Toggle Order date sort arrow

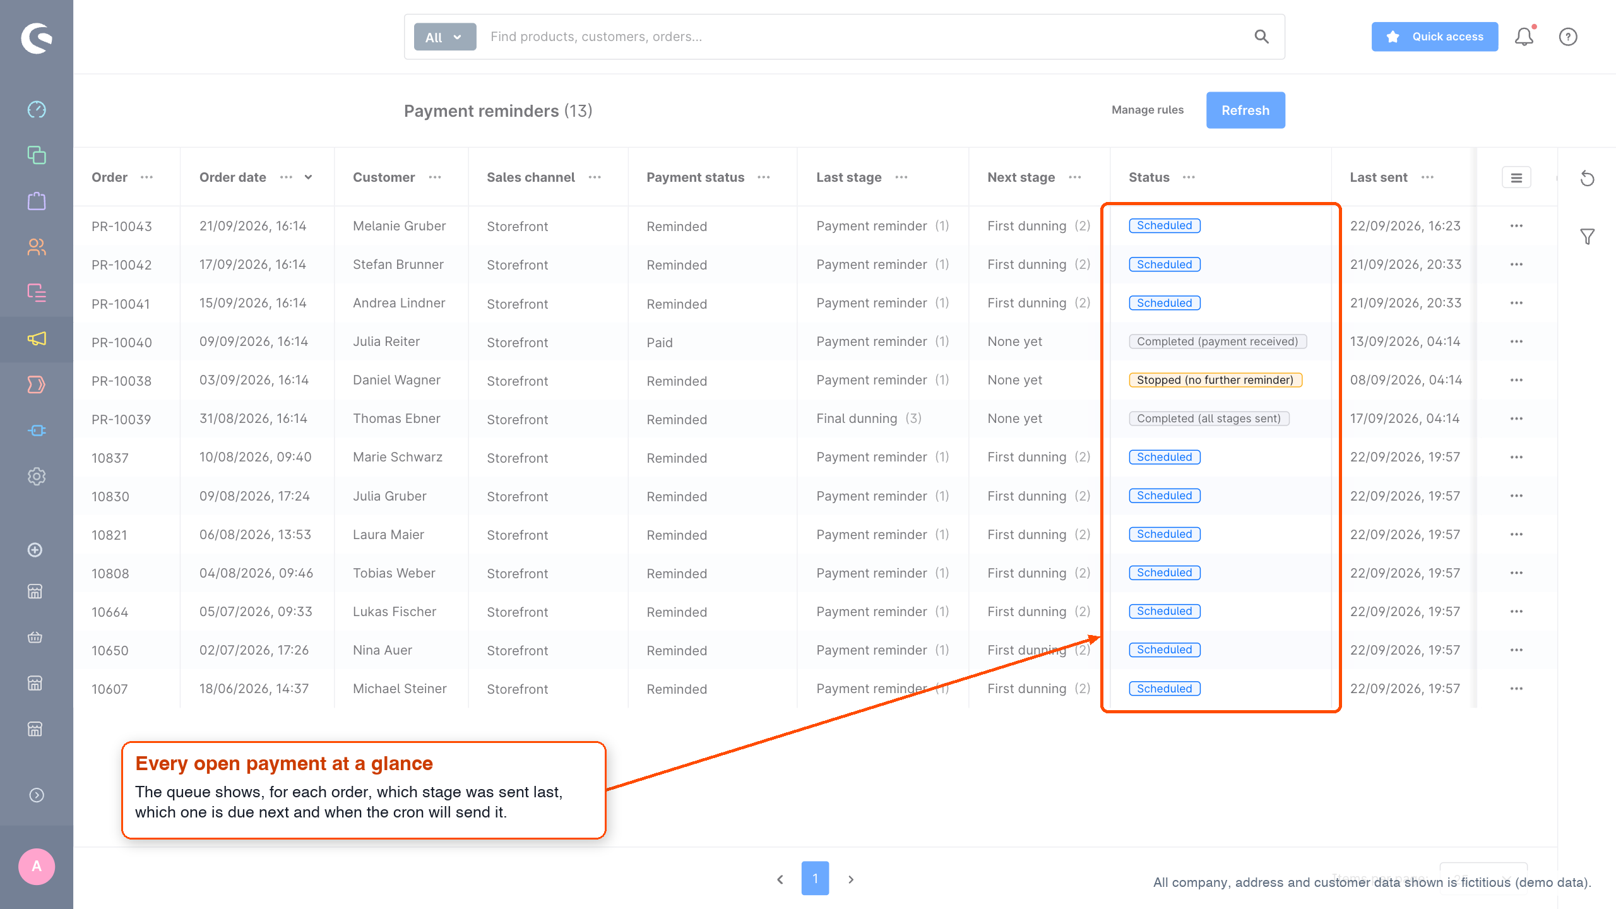pos(309,177)
